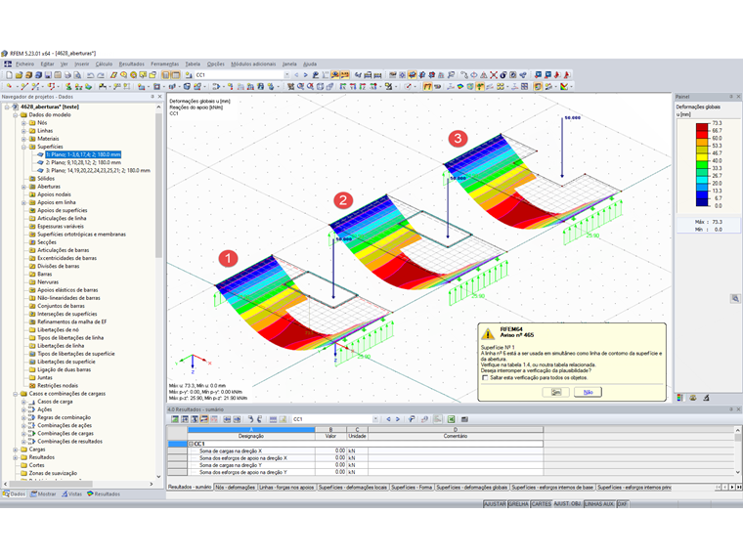Click the Excel export icon in results table toolbar
The width and height of the screenshot is (743, 557).
click(451, 419)
